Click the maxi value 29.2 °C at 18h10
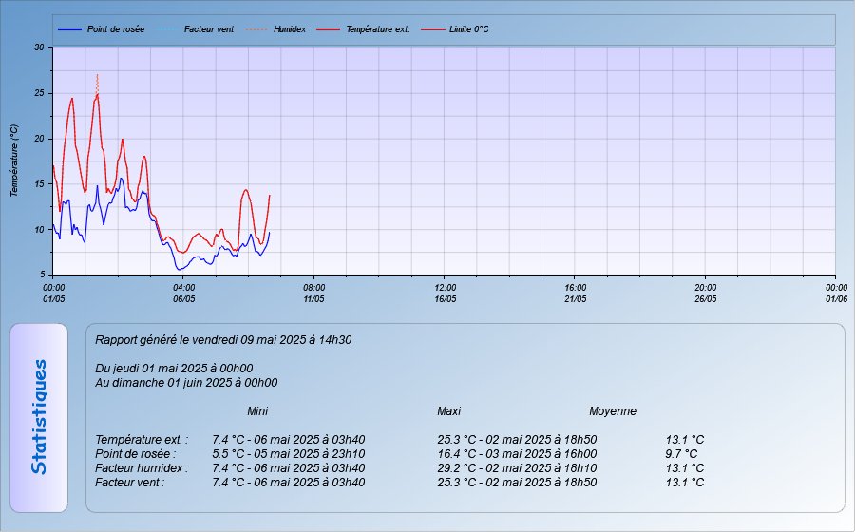855x532 pixels. (x=517, y=467)
